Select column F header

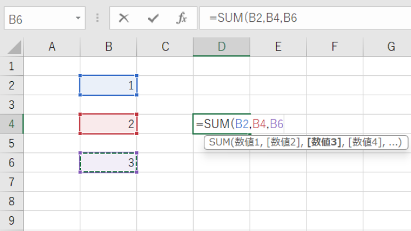coord(335,46)
